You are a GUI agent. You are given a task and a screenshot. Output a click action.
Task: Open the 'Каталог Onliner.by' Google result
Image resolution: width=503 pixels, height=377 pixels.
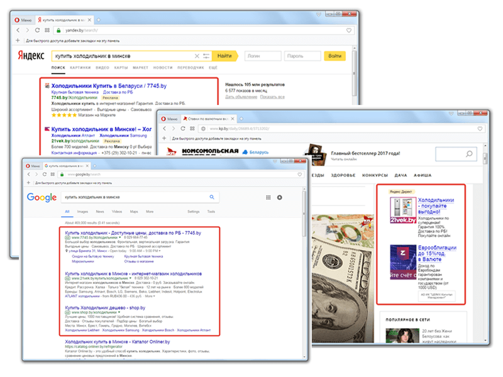[x=118, y=342]
